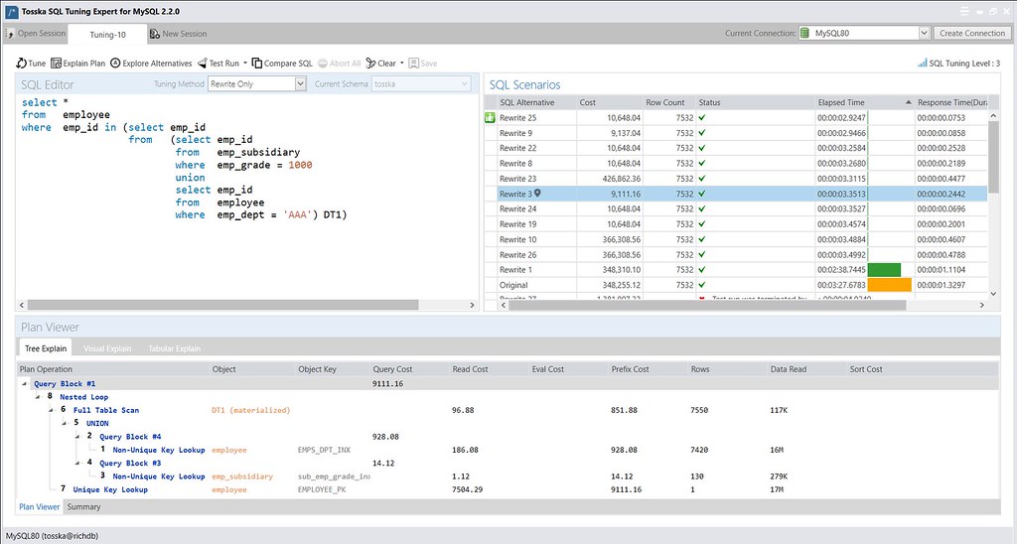Switch to Tree Explain tab

[46, 348]
